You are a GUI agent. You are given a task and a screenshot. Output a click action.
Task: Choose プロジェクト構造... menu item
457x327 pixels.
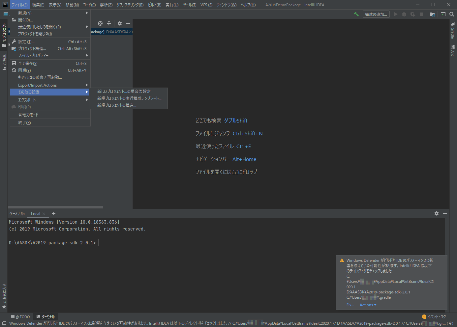click(50, 48)
